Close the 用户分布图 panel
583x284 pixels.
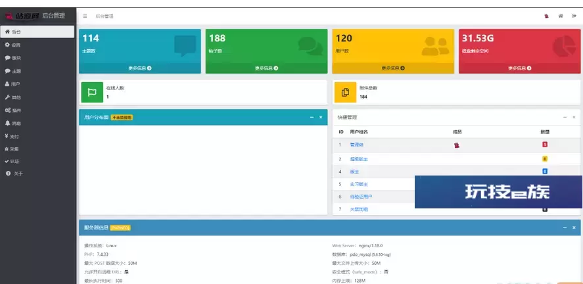[x=321, y=117]
